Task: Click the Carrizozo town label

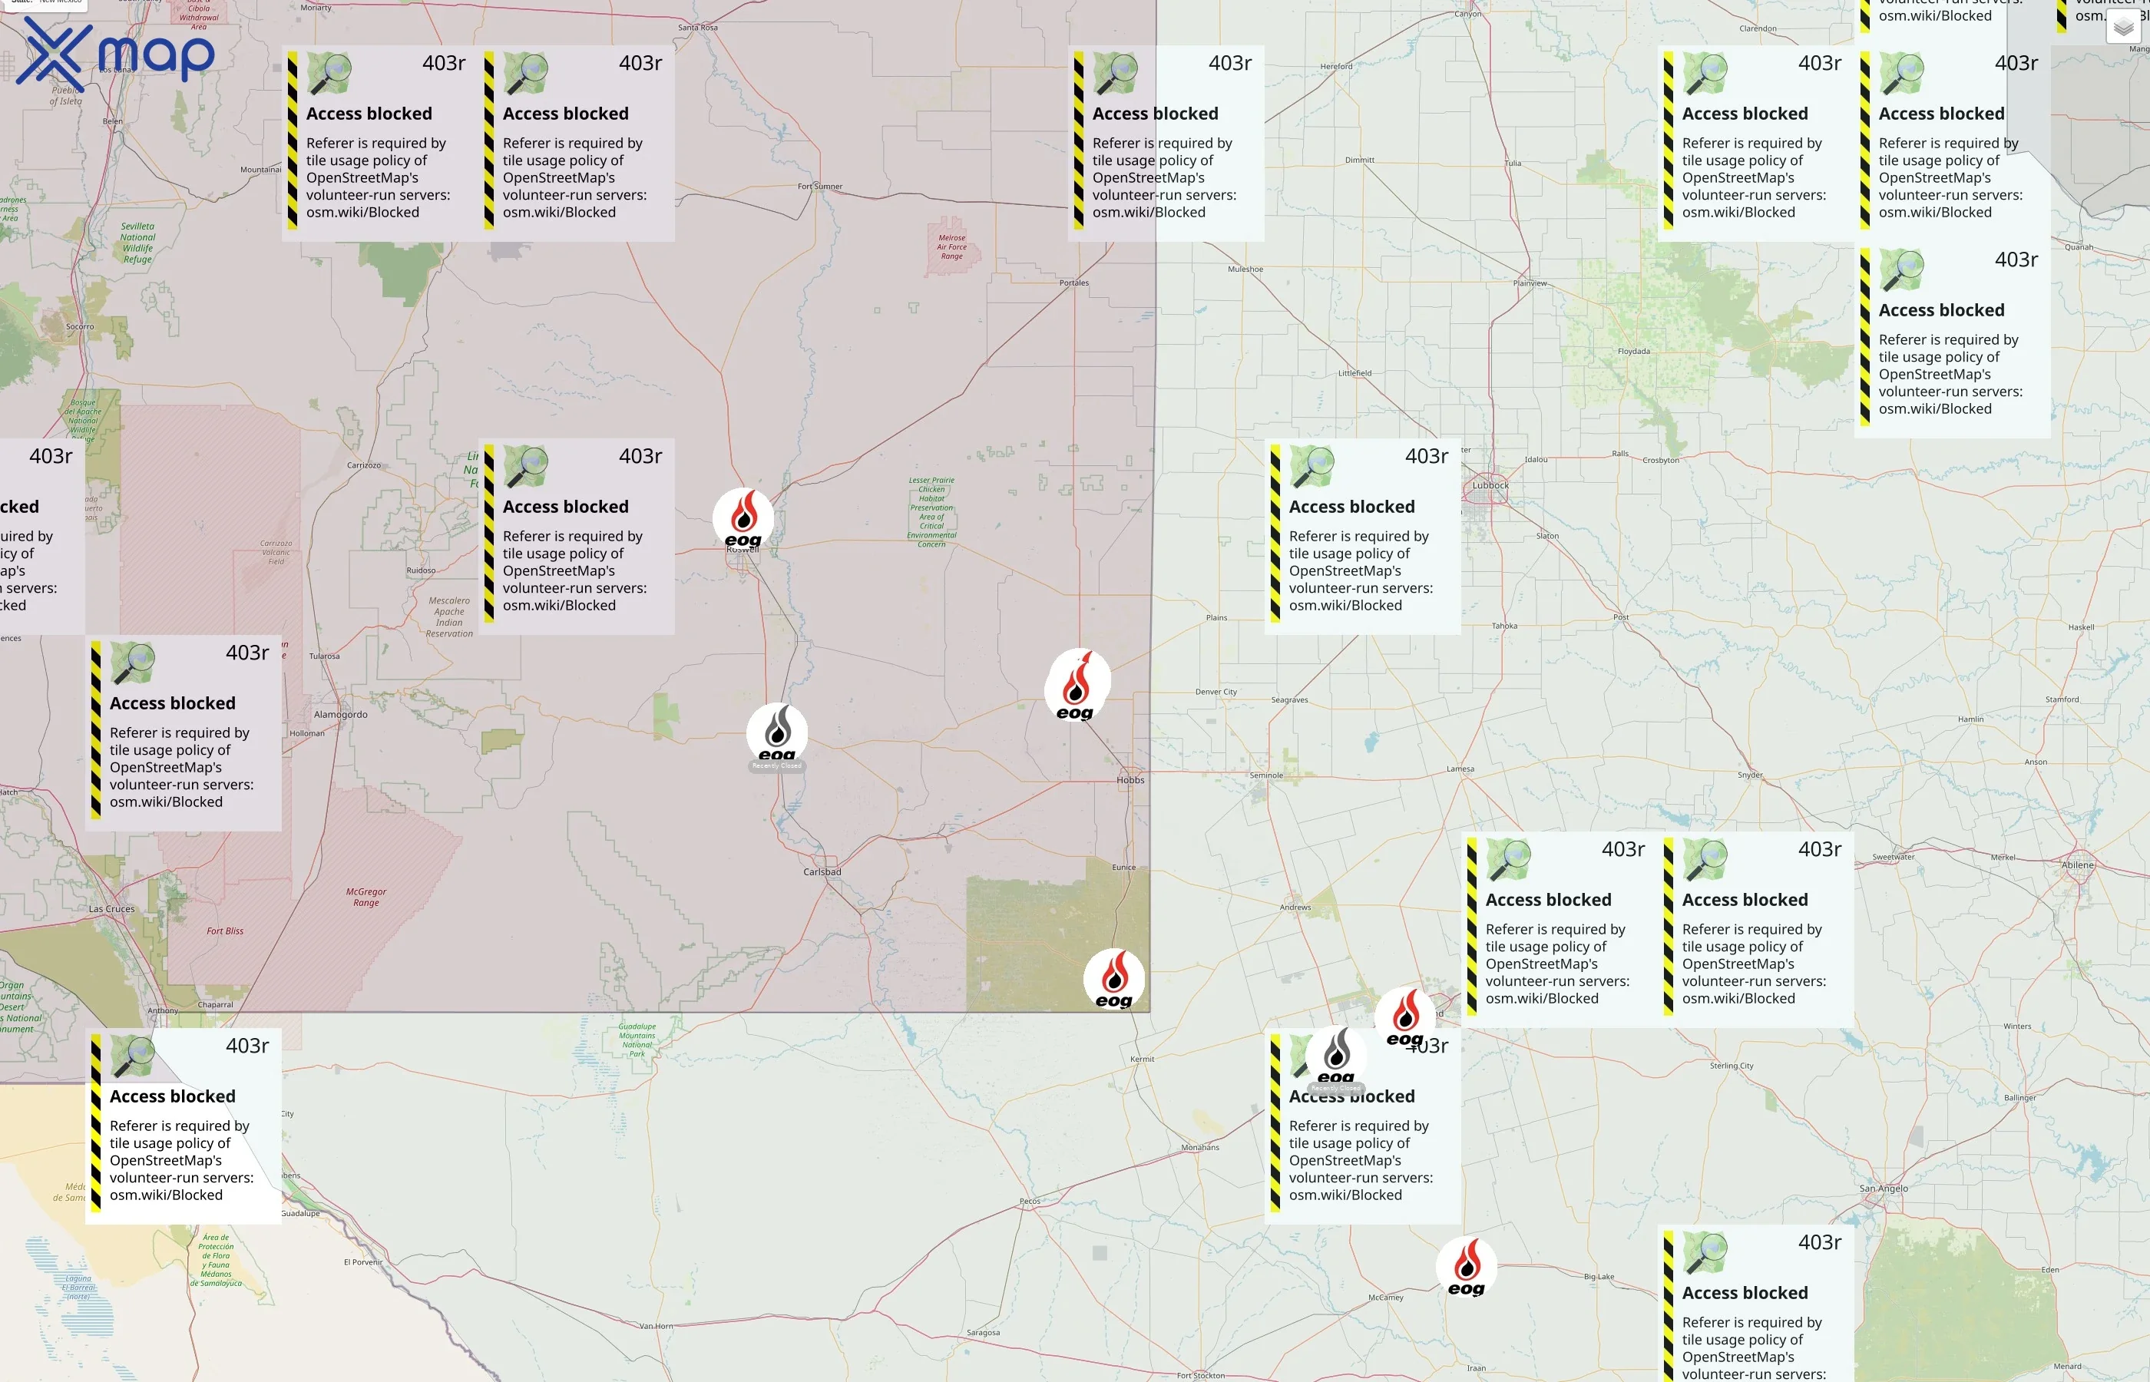Action: pyautogui.click(x=364, y=465)
